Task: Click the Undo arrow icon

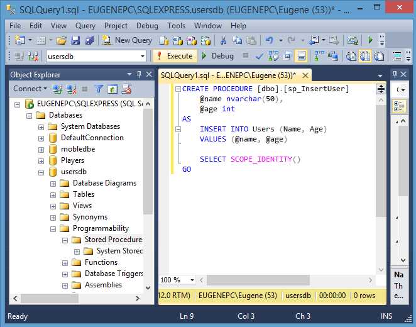Action: 270,40
